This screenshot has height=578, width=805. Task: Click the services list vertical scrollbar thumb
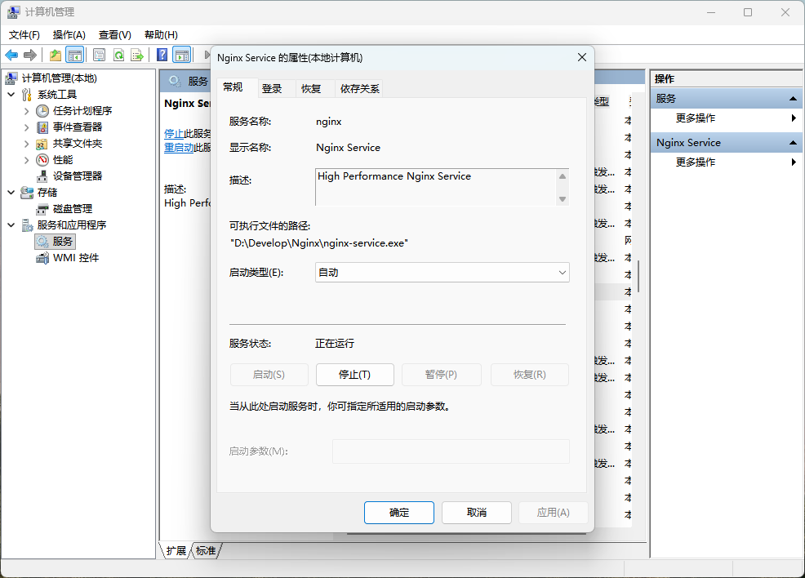(638, 276)
